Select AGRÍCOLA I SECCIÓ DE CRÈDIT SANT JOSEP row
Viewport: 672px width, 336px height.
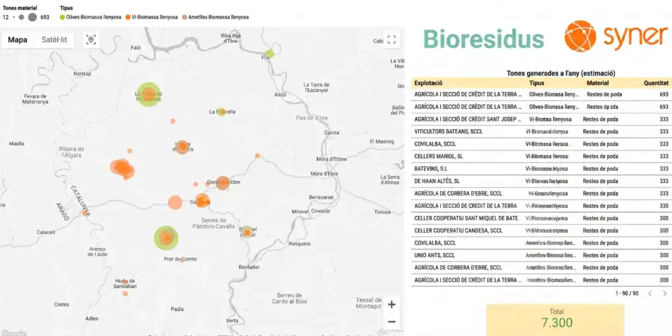(541, 119)
